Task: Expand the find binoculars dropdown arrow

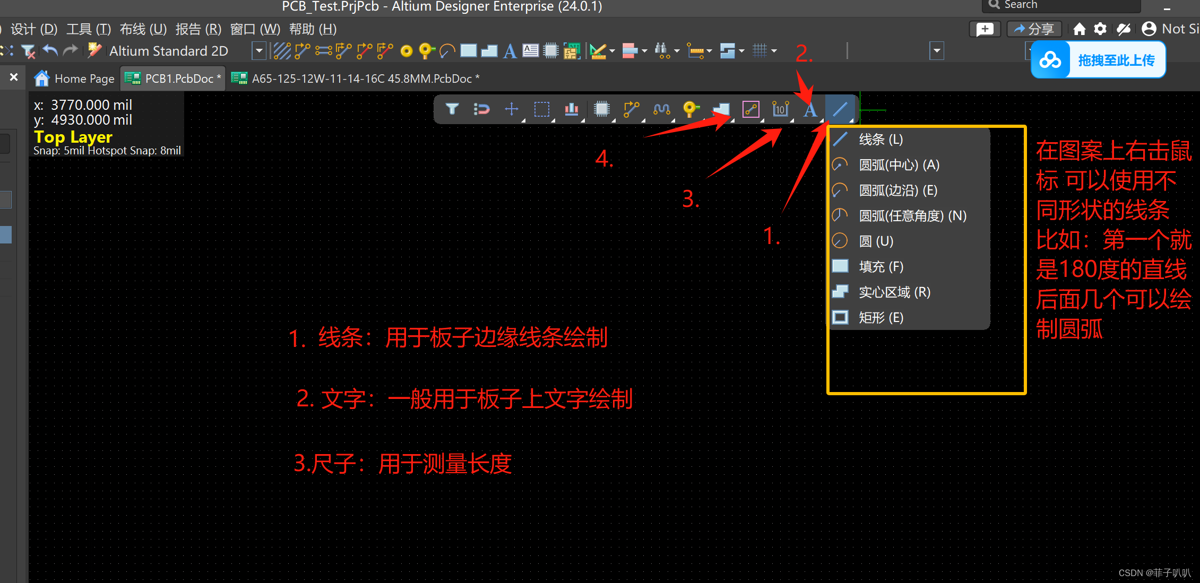Action: [x=677, y=51]
